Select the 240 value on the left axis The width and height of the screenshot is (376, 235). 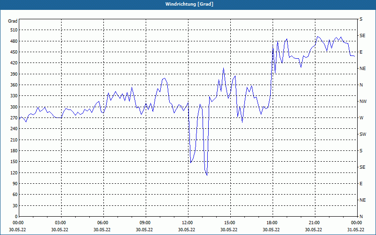[x=14, y=129]
